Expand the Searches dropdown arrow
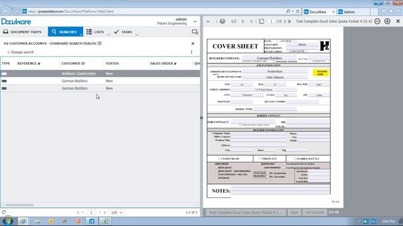403x226 pixels. click(81, 34)
